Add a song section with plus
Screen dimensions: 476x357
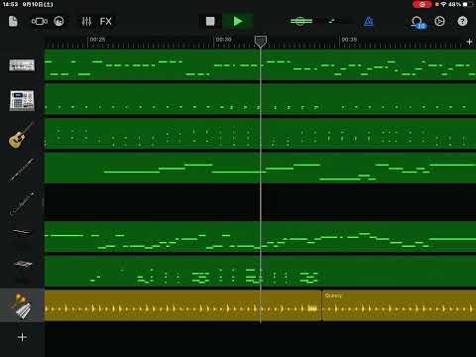click(x=469, y=42)
